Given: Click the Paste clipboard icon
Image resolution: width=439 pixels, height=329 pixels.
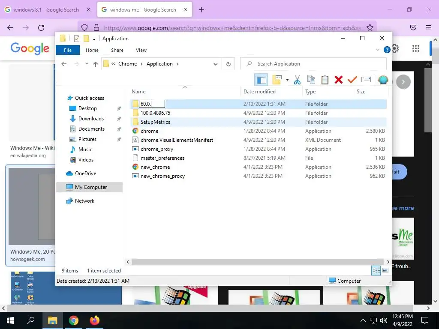Looking at the screenshot, I should point(325,80).
